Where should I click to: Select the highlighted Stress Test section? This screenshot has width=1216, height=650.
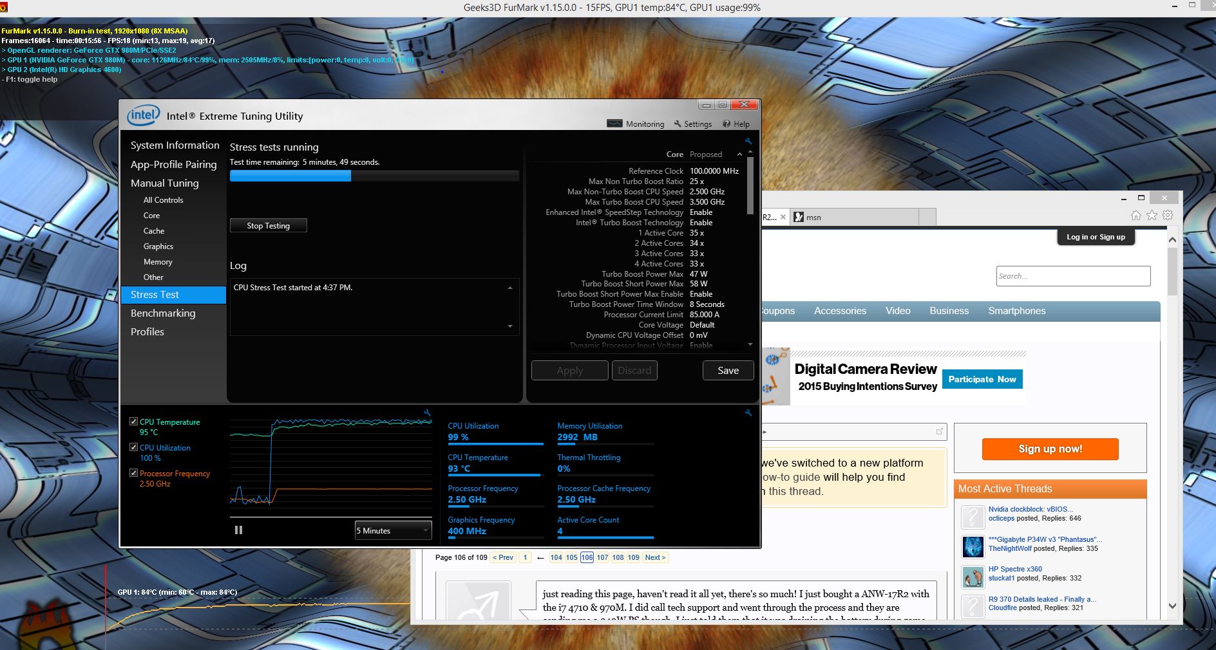[x=173, y=295]
